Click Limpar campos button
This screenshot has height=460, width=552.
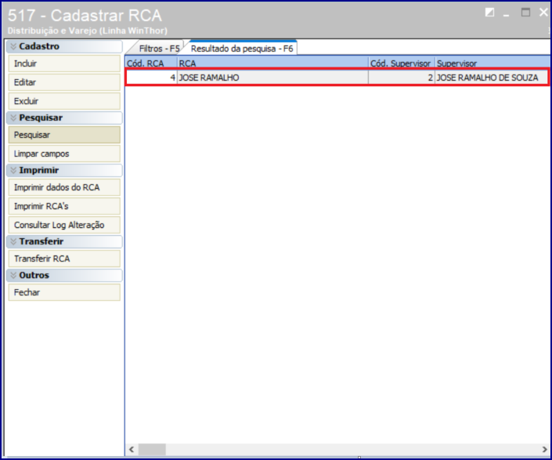(x=64, y=154)
